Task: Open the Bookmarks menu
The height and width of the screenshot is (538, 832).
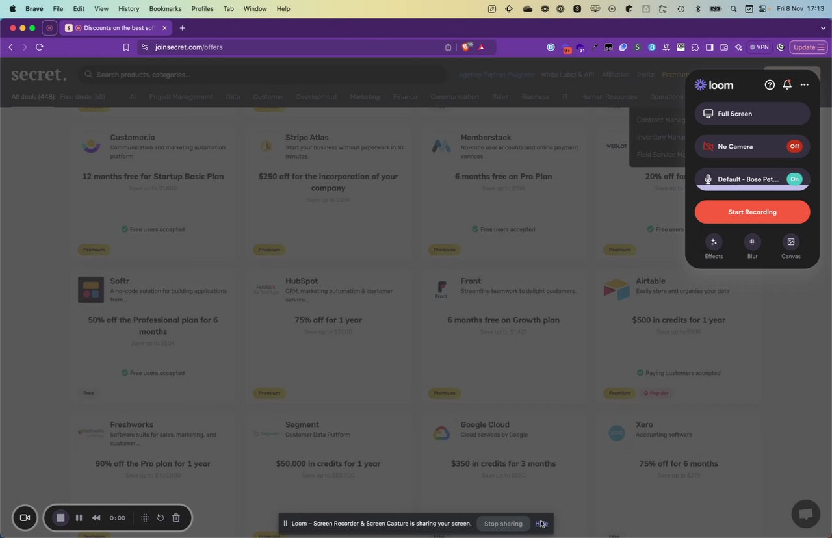Action: point(165,9)
